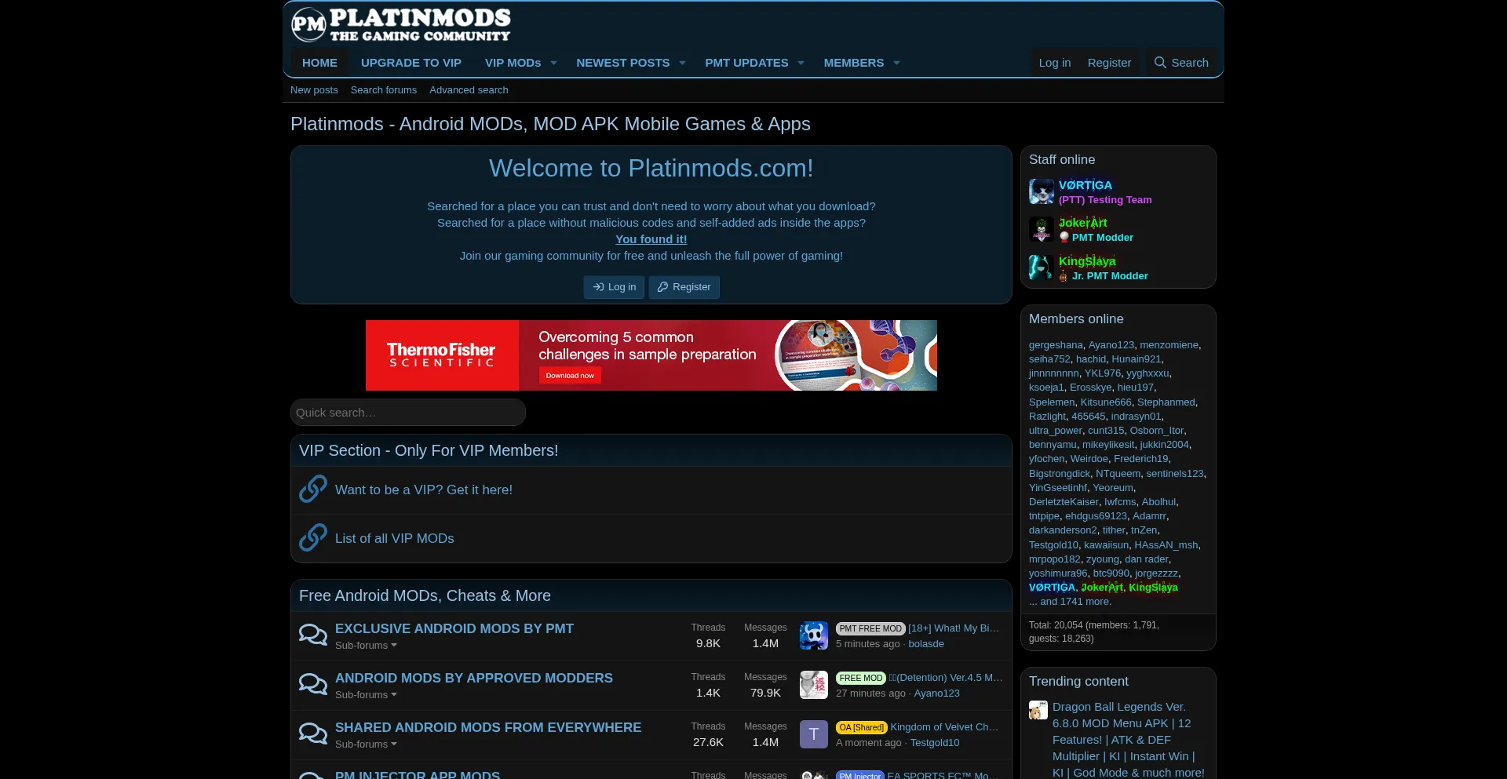Click chain icon beside List of all VIP MODs
This screenshot has width=1507, height=779.
(312, 537)
